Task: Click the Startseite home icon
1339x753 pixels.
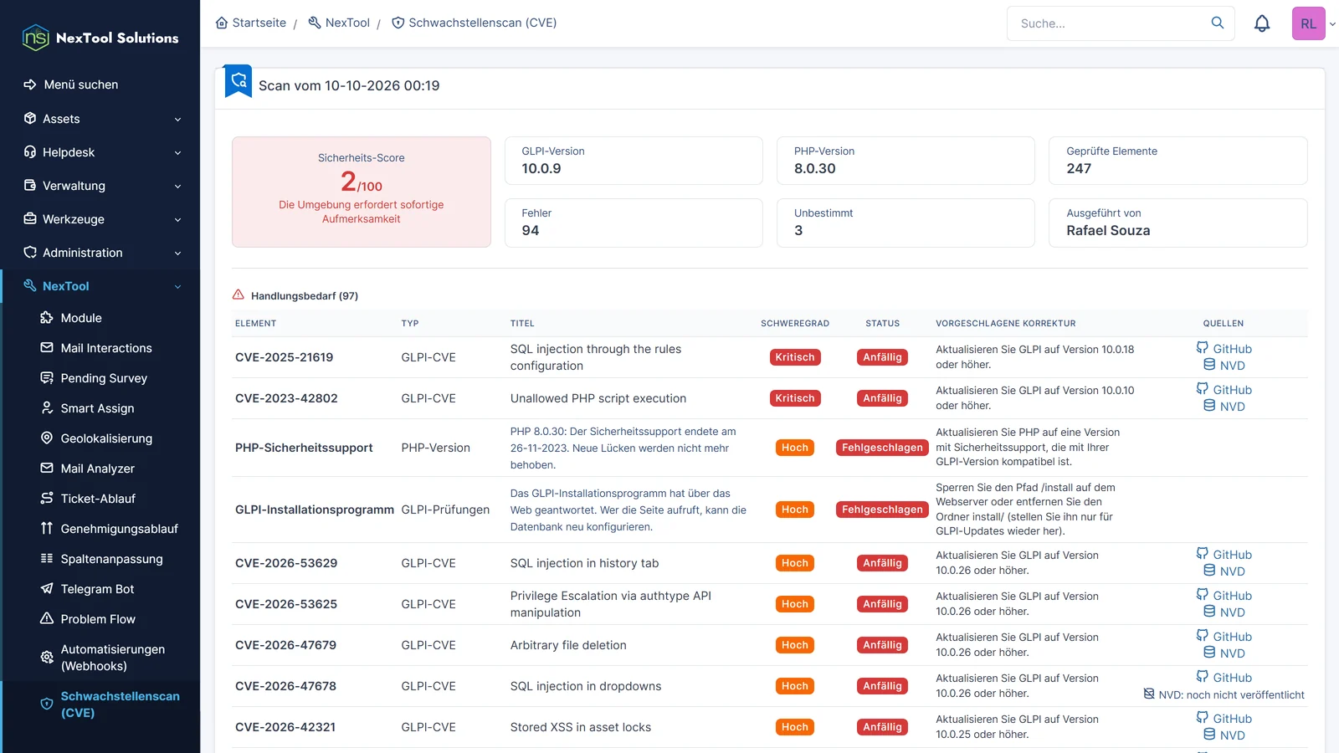Action: tap(222, 23)
